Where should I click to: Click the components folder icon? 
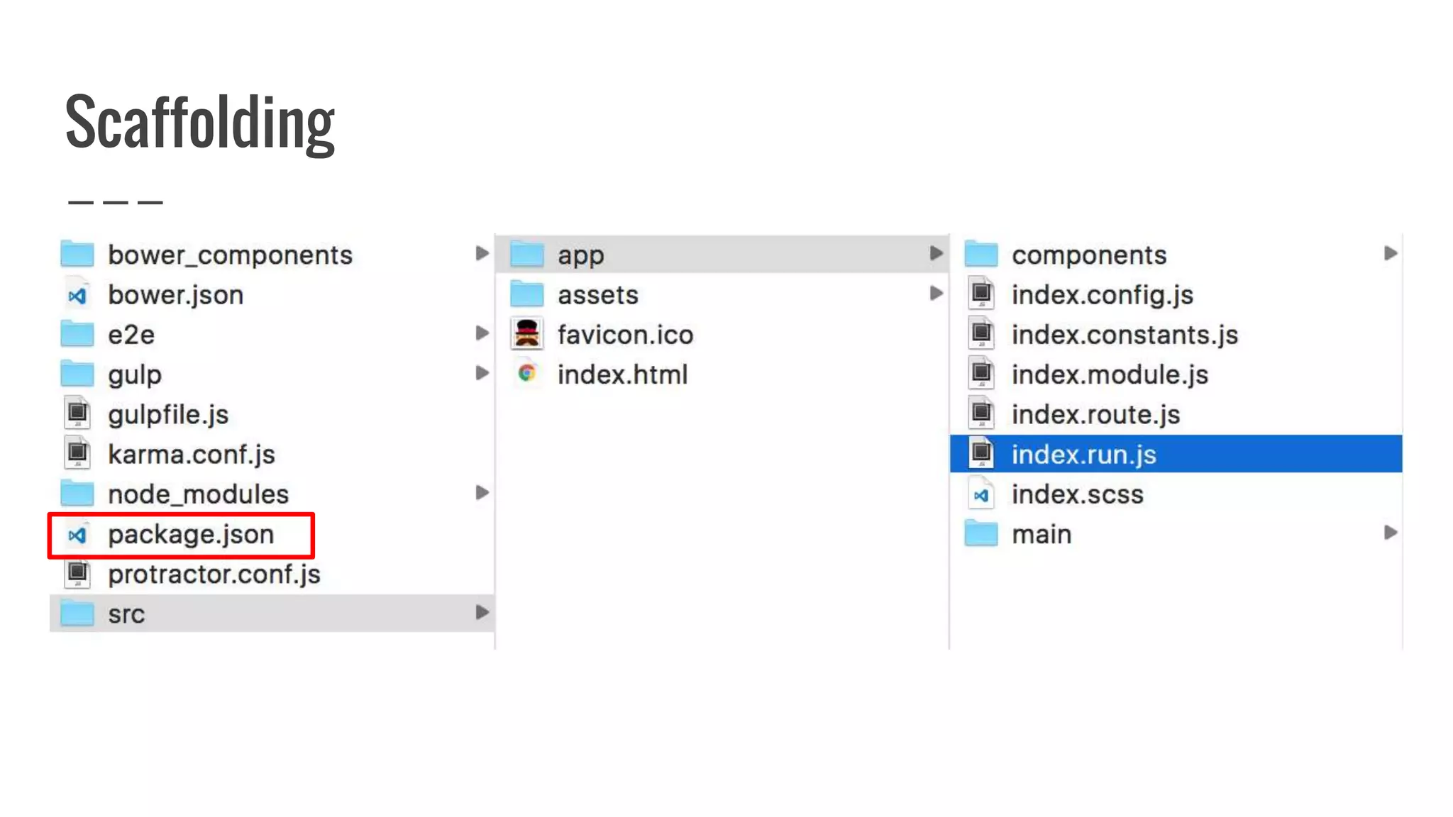(x=981, y=254)
